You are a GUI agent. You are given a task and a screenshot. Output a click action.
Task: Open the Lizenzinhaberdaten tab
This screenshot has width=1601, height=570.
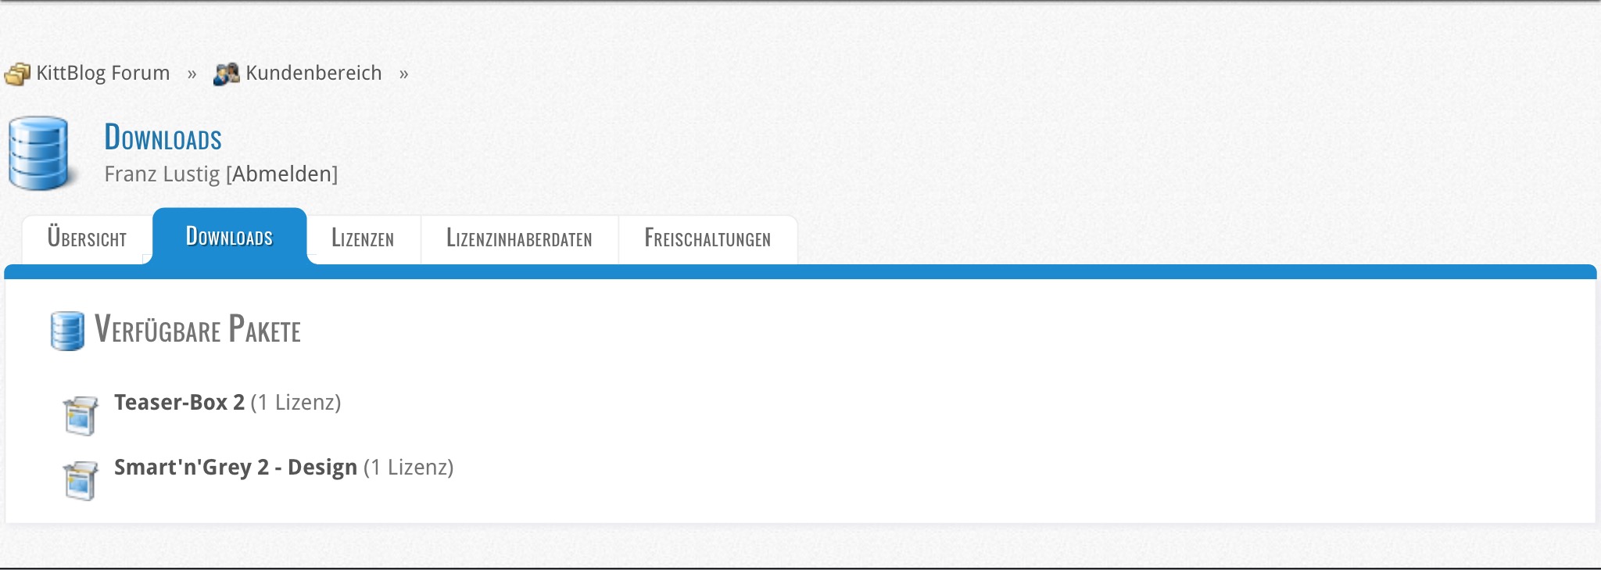[519, 238]
